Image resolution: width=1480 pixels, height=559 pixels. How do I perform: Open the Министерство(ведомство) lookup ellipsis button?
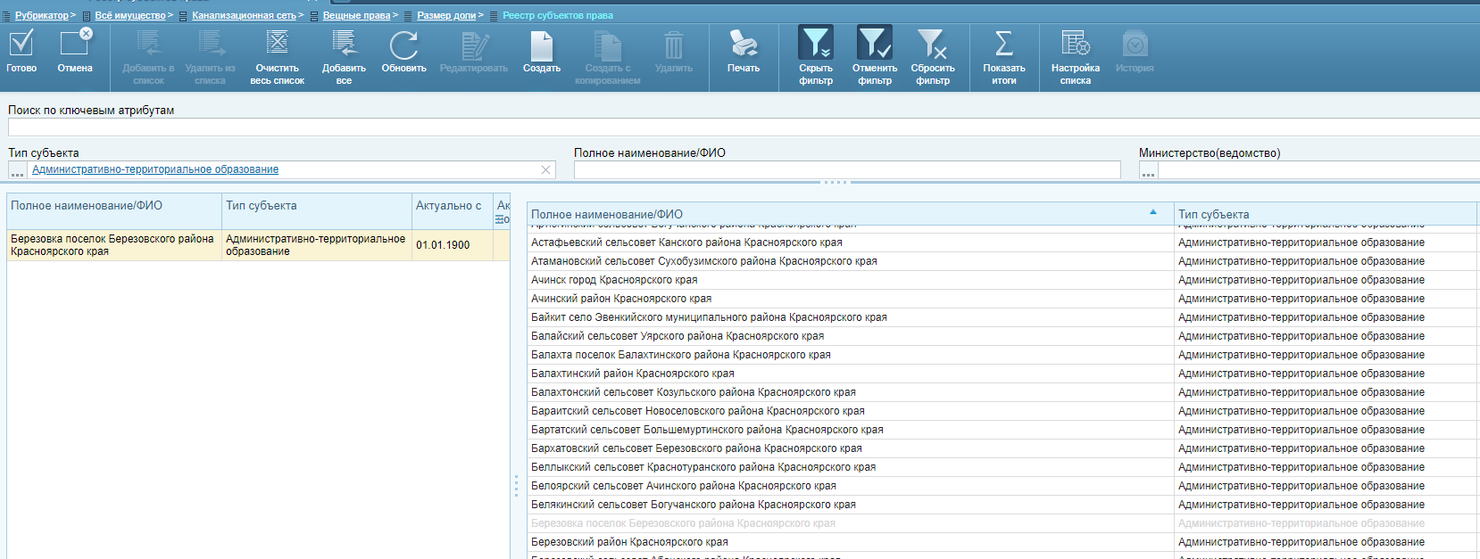point(1148,170)
